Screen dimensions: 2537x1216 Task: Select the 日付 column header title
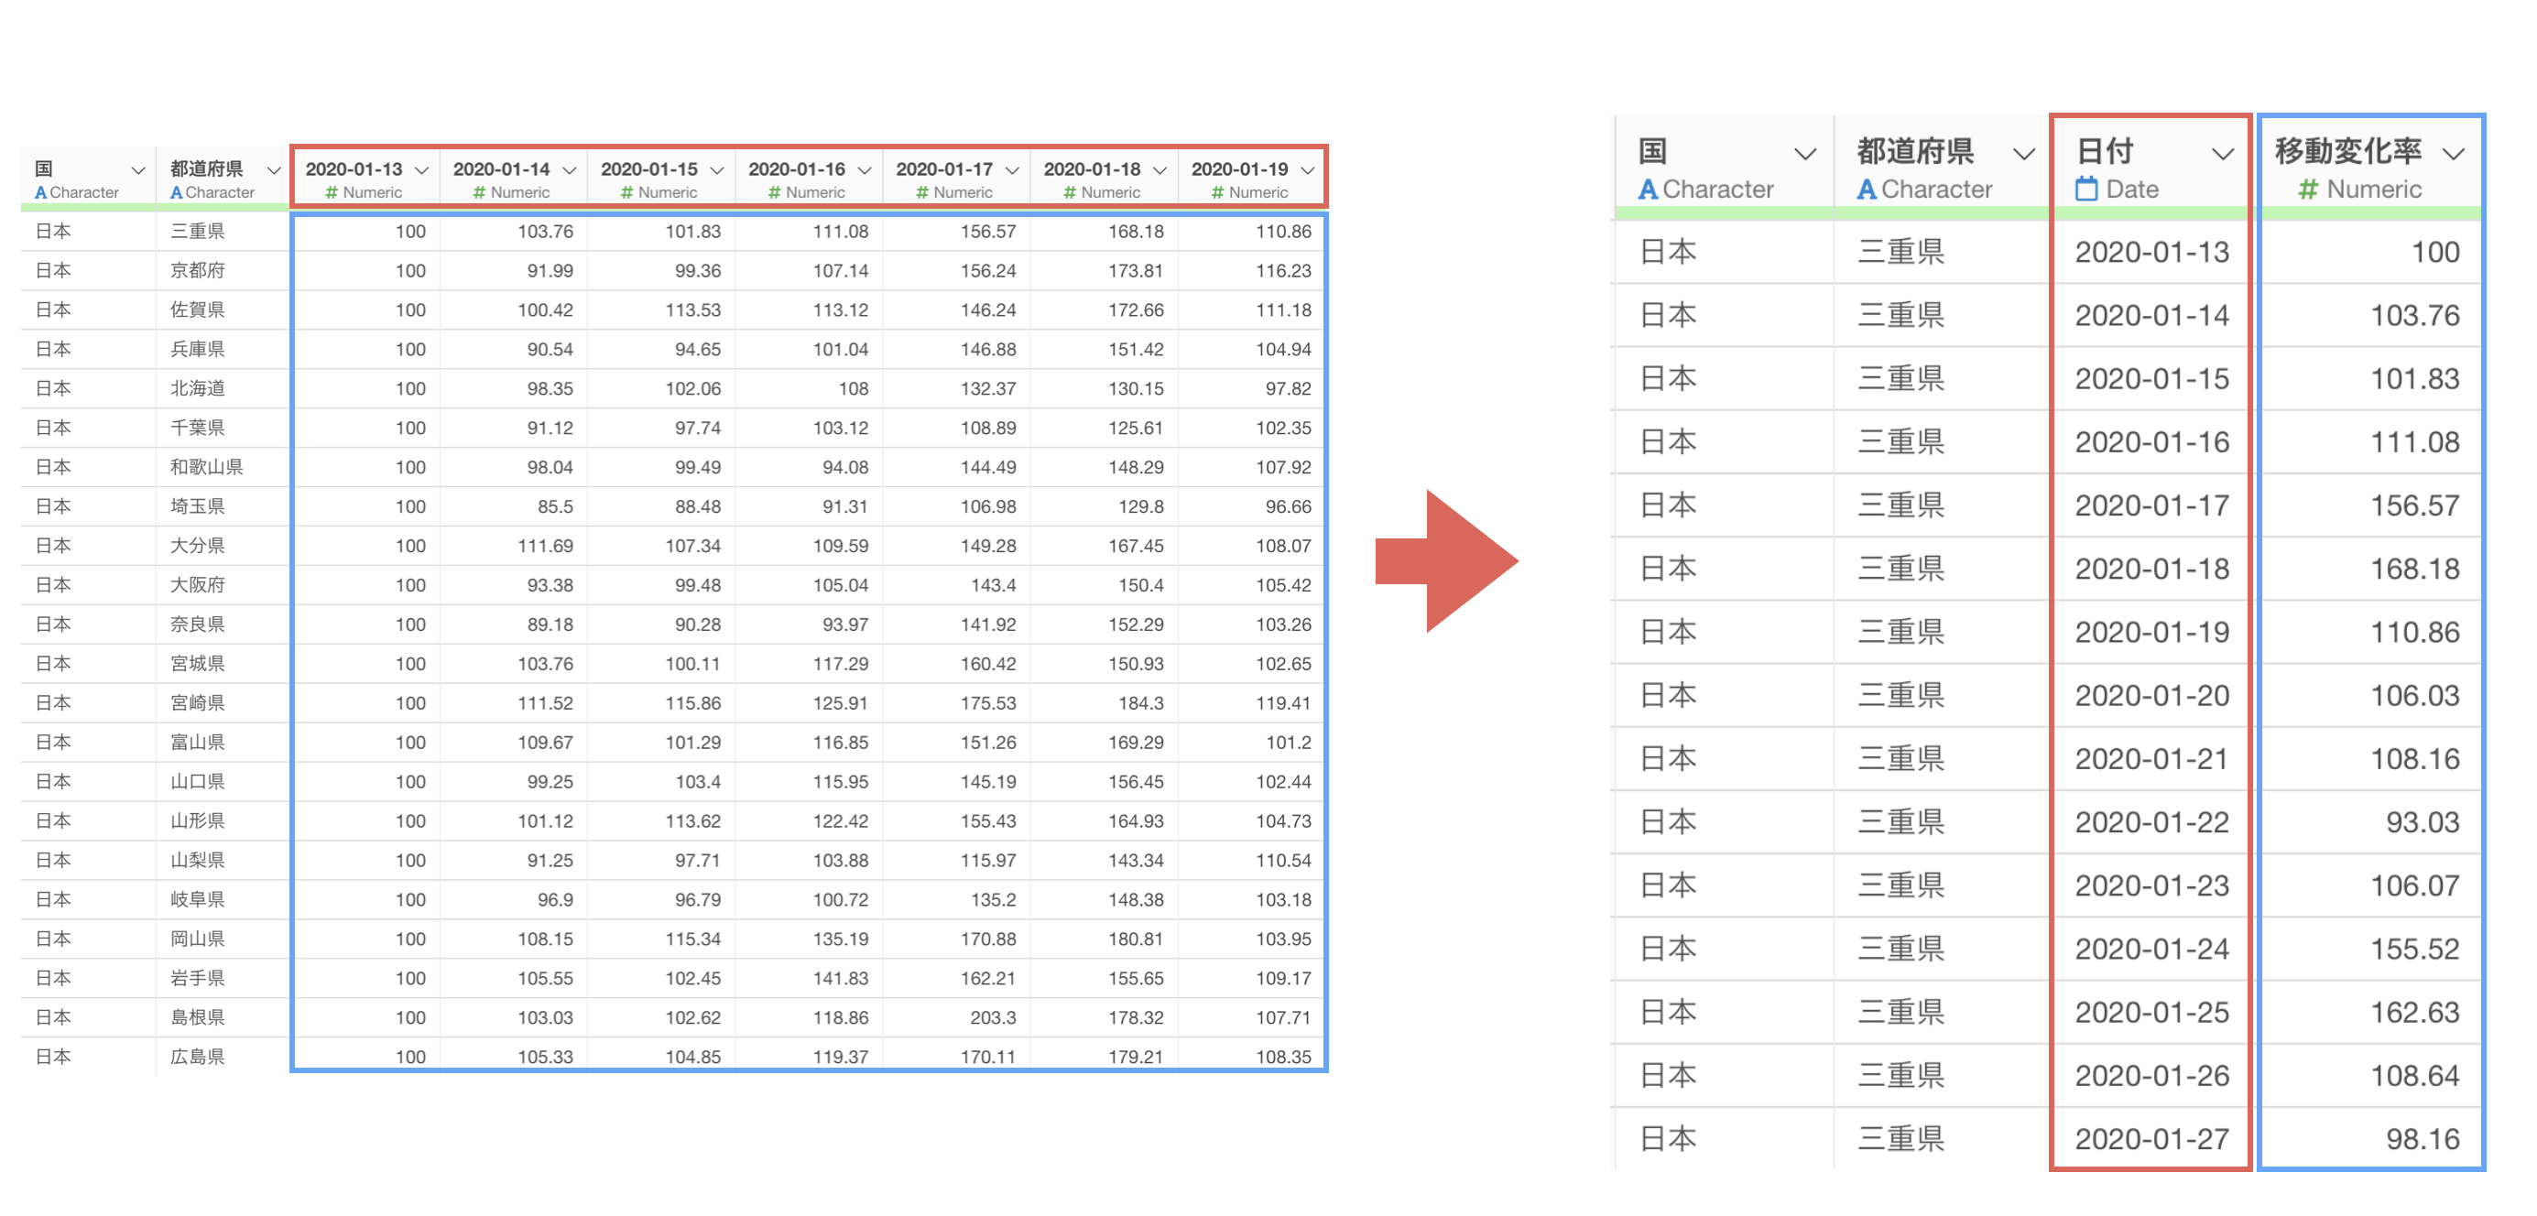tap(2105, 152)
